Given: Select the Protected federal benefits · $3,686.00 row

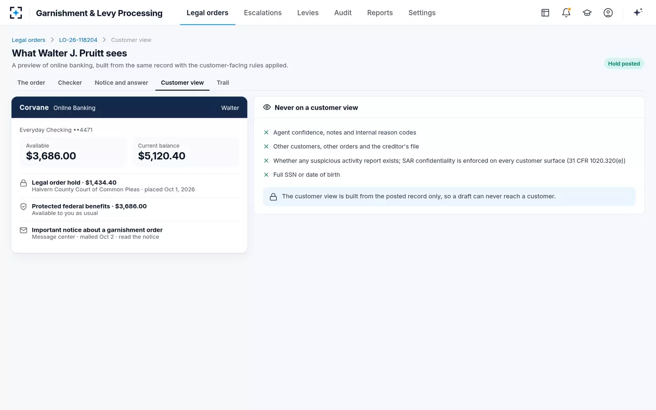Looking at the screenshot, I should tap(129, 210).
